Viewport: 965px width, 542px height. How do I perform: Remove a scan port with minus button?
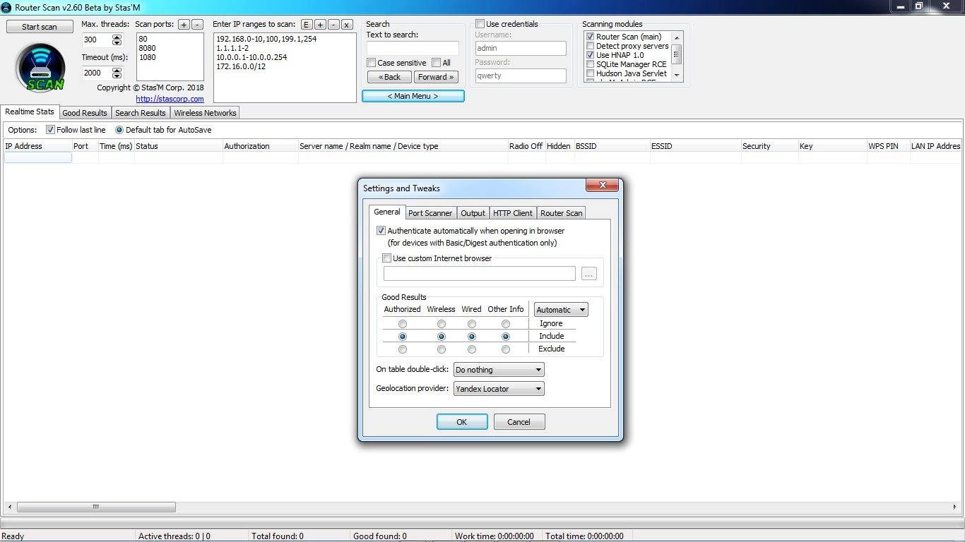click(x=197, y=24)
